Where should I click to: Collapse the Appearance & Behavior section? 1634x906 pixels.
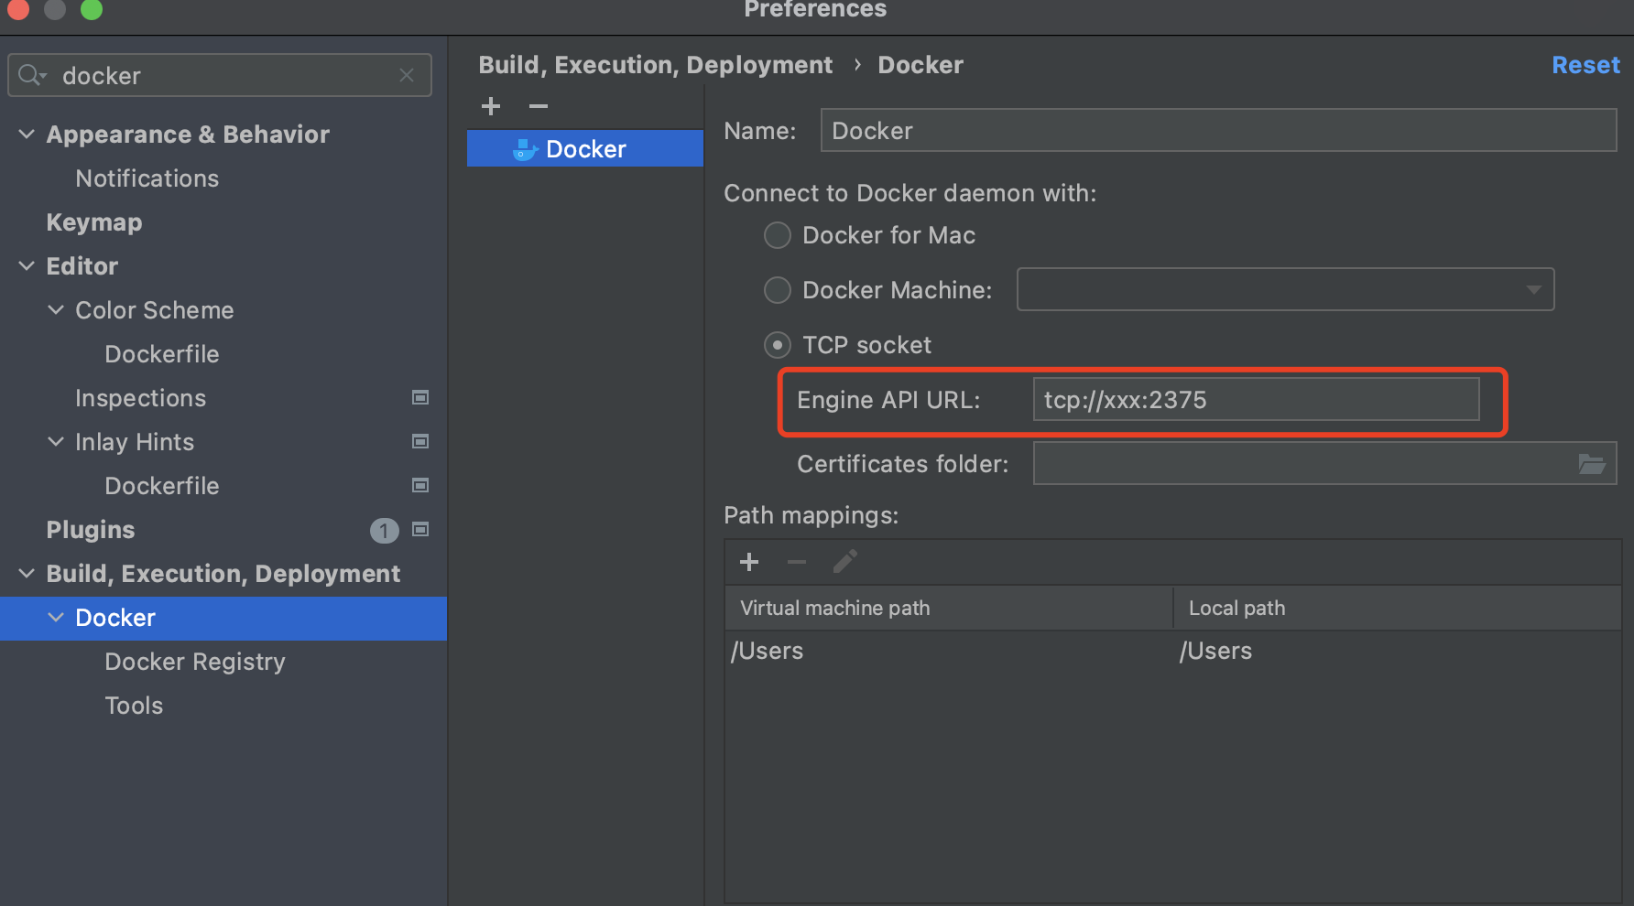click(26, 134)
